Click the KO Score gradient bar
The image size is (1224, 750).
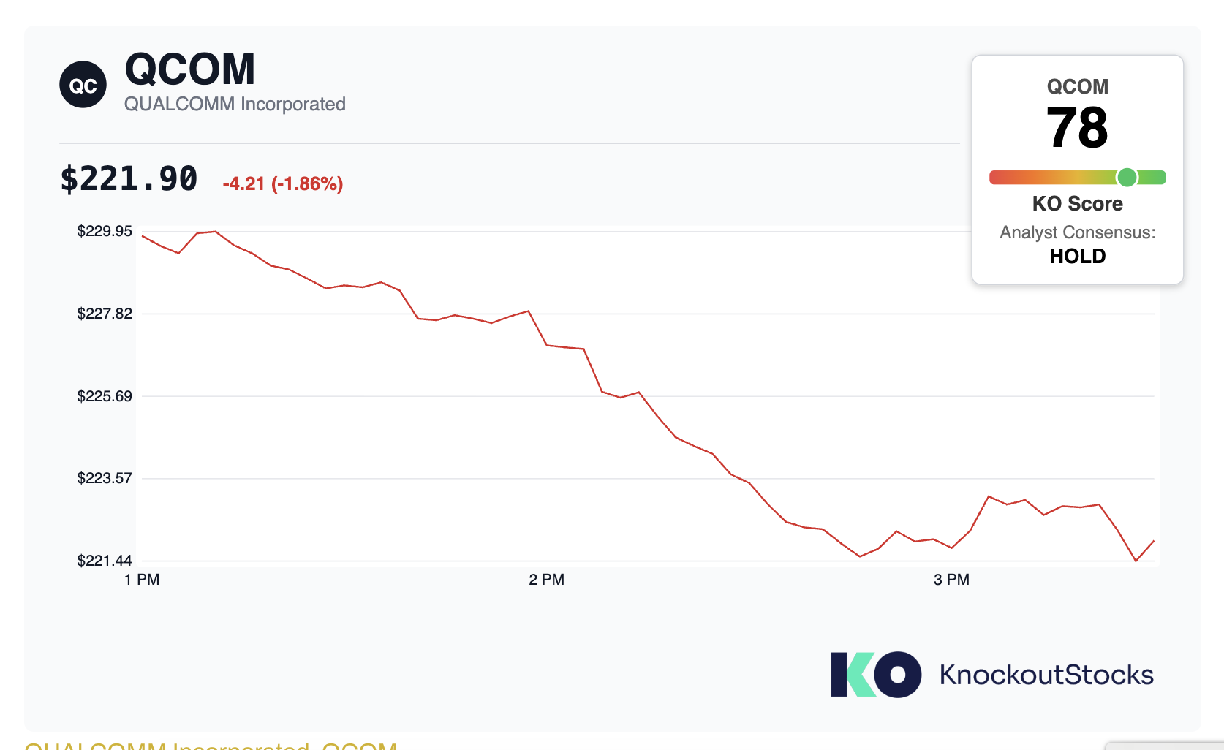click(1077, 177)
